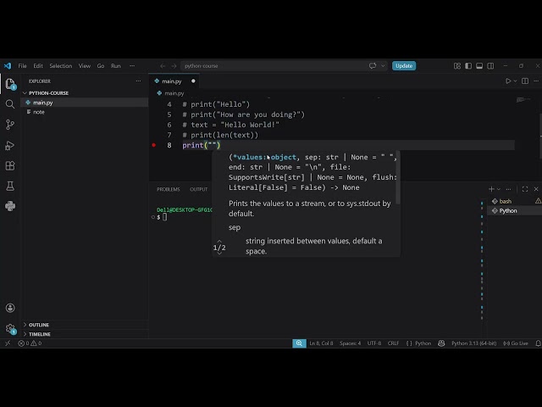Open the Source Control view
This screenshot has height=407, width=542.
click(10, 125)
